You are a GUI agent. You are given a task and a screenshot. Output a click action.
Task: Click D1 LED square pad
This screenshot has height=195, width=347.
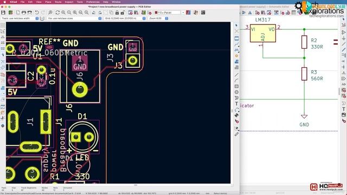click(76, 137)
